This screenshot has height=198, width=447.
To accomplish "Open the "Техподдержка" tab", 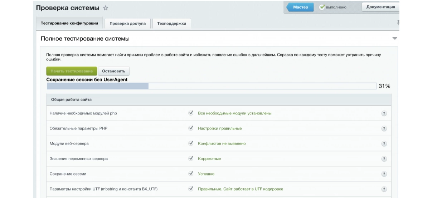I will pyautogui.click(x=172, y=24).
